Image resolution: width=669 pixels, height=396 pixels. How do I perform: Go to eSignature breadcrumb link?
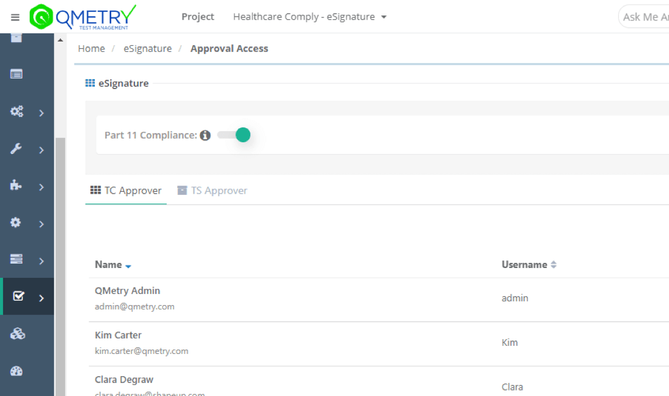(x=147, y=49)
